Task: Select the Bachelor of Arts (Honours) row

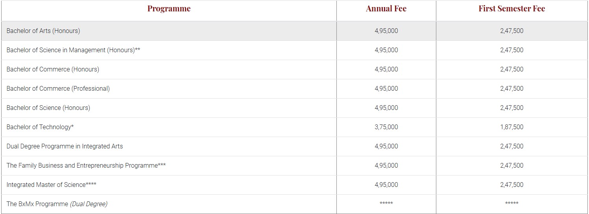Action: (294, 31)
